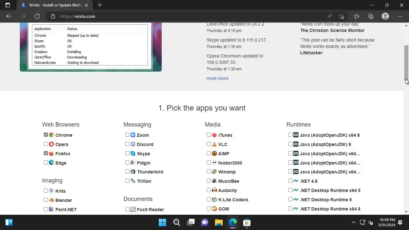Click the GOM label
This screenshot has width=409, height=230.
[224, 209]
